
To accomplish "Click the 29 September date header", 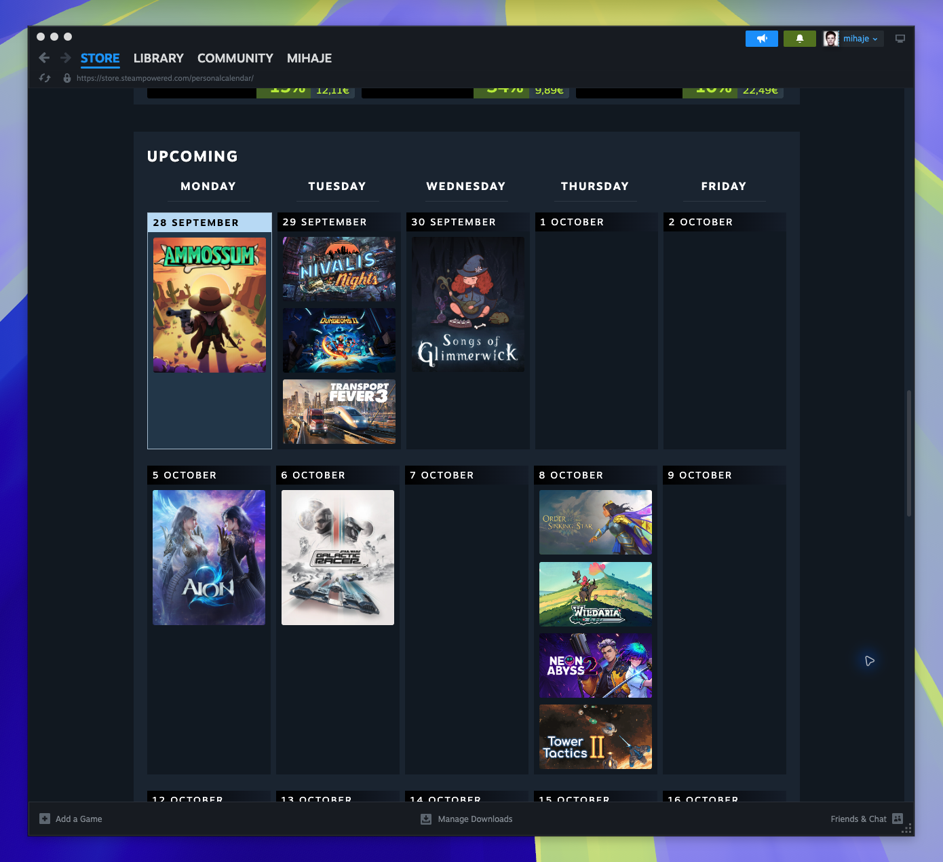I will pyautogui.click(x=339, y=222).
